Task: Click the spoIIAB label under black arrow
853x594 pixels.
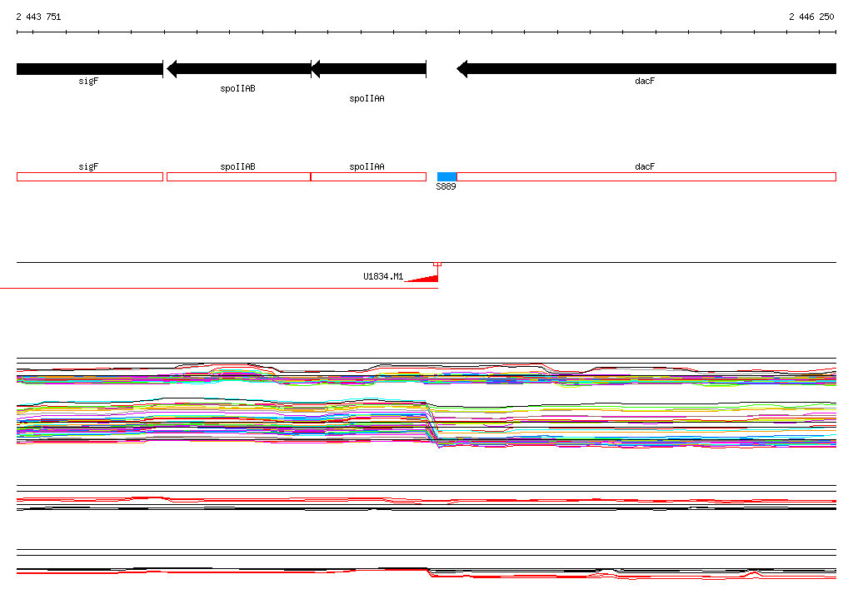Action: (237, 88)
